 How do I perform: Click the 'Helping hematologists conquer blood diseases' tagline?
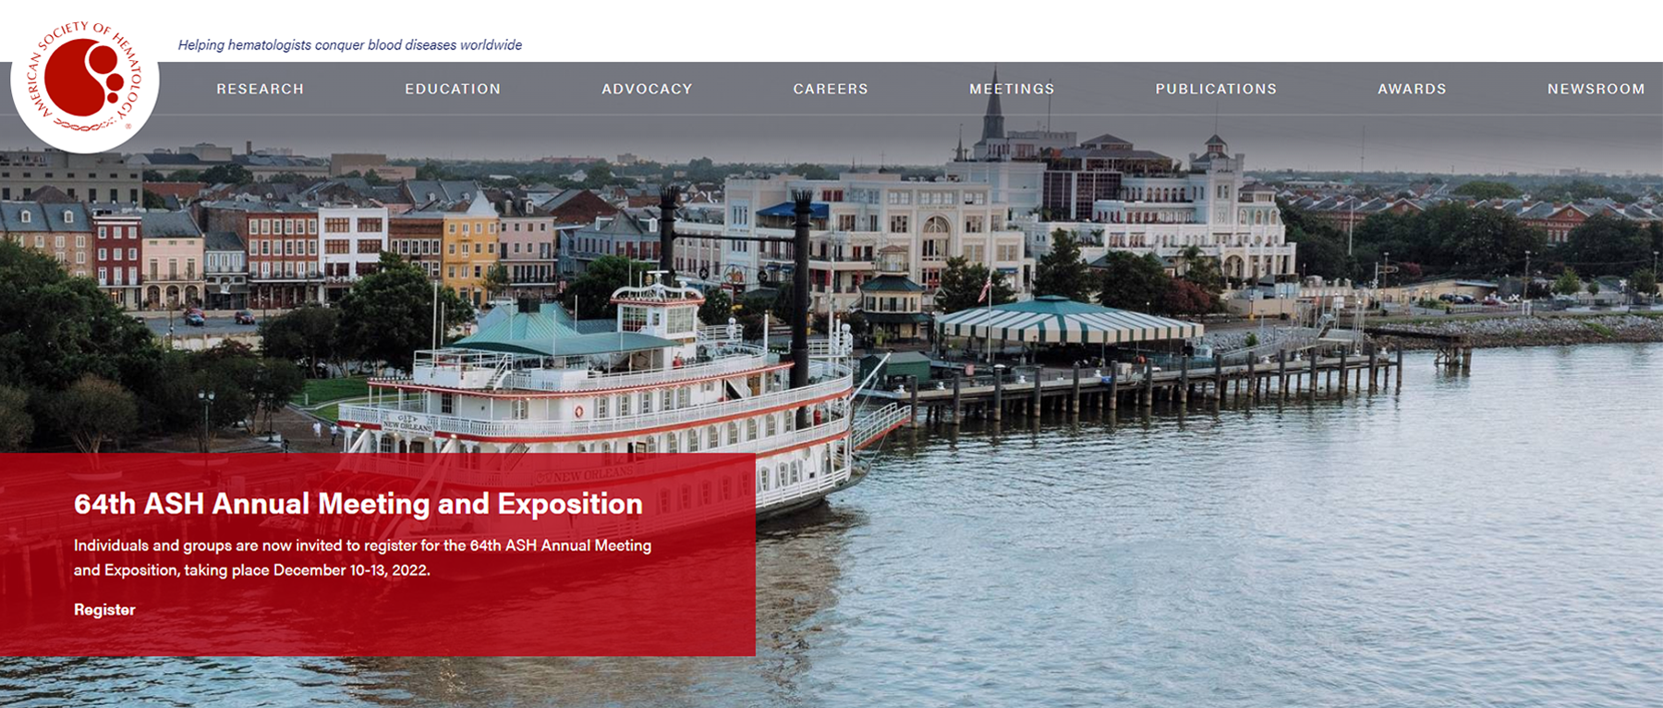pos(350,44)
